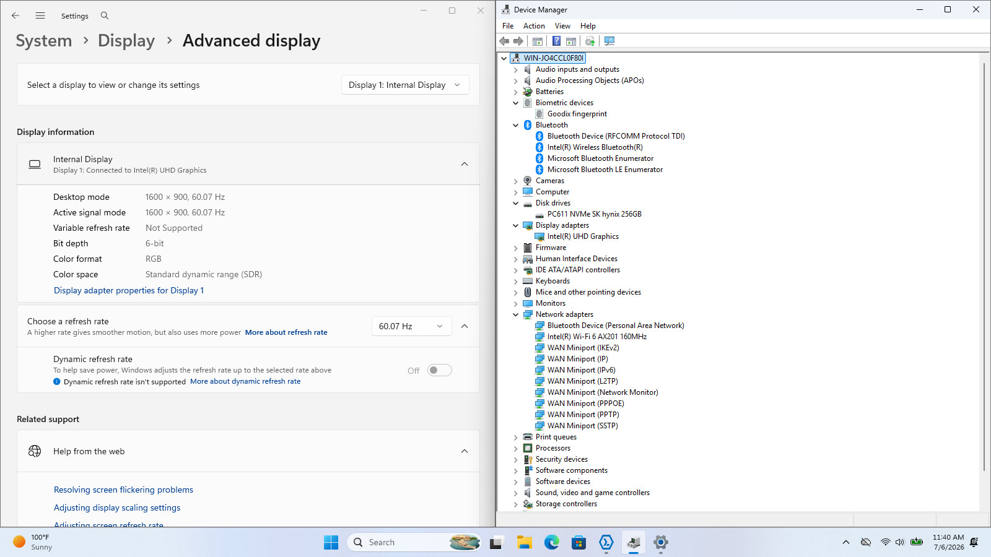Open File Explorer from the taskbar
The width and height of the screenshot is (991, 557).
(525, 543)
